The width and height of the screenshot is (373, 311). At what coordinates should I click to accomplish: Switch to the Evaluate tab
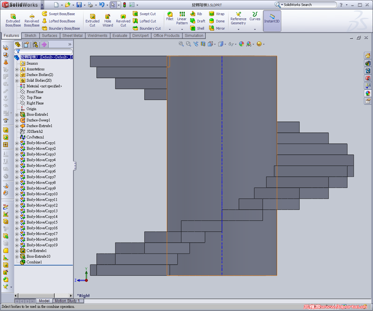120,36
